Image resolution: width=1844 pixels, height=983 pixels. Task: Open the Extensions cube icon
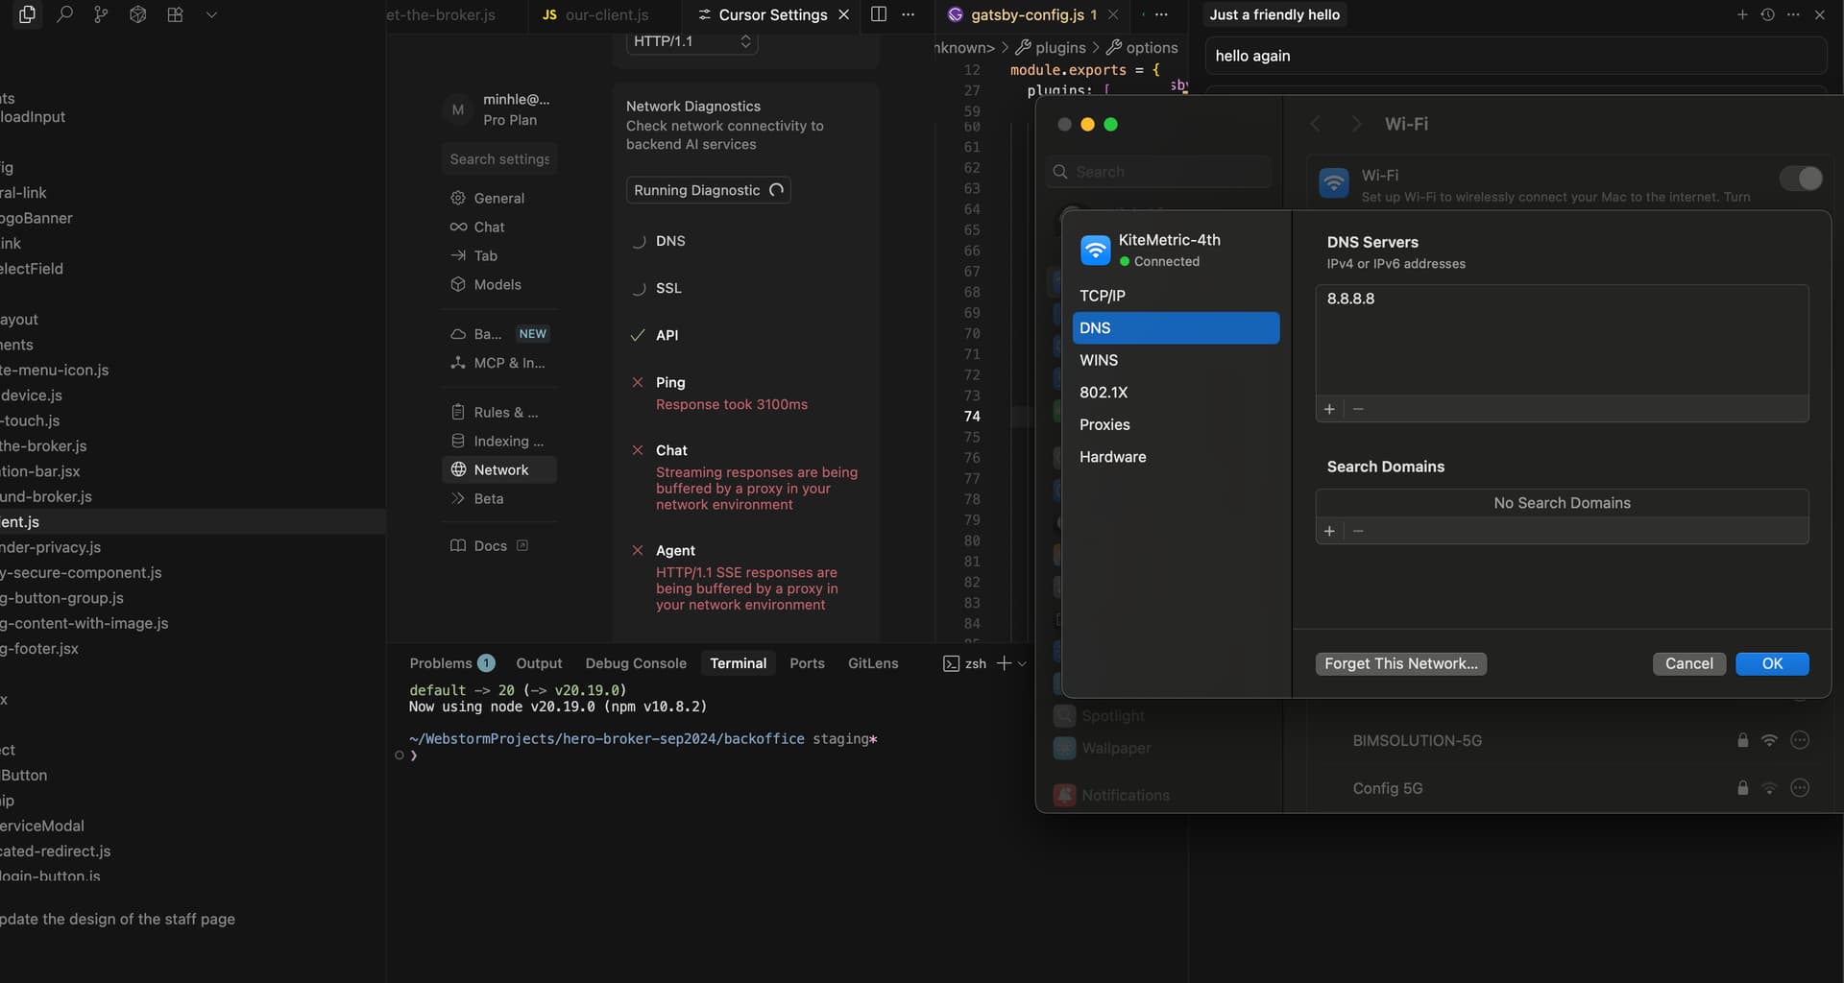[x=137, y=14]
